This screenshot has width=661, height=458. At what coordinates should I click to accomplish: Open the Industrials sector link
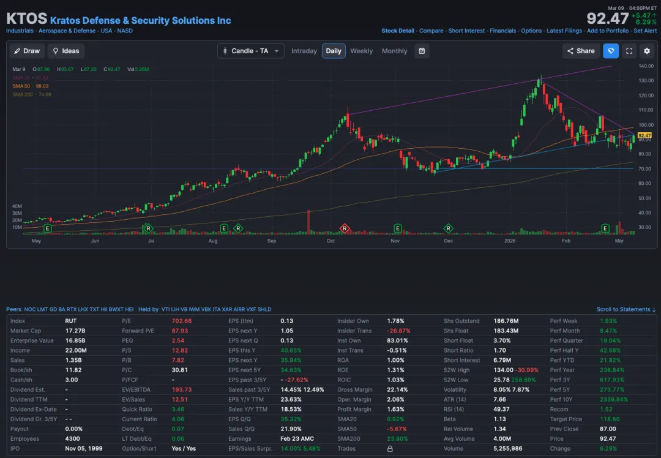(20, 31)
